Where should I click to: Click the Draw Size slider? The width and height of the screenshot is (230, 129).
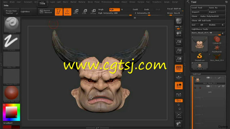point(175,13)
